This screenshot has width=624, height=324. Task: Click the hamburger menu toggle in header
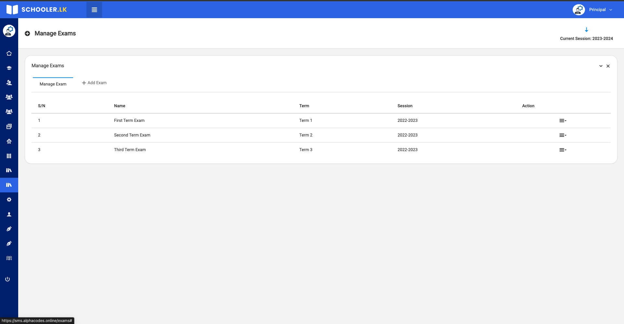(x=94, y=10)
